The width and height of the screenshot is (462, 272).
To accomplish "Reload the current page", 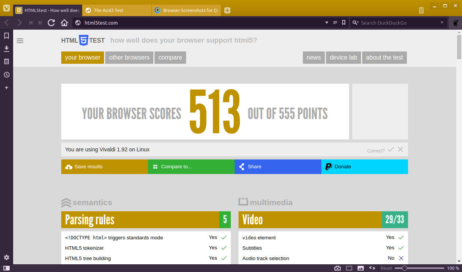I will click(x=51, y=23).
